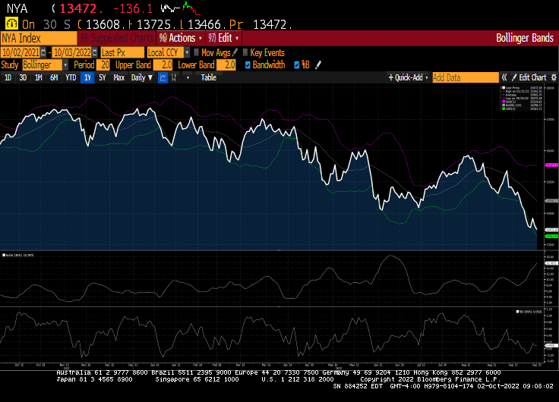Open the Daily periodicity dropdown

tap(141, 77)
